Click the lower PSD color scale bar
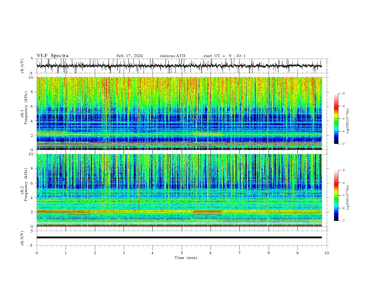Image resolution: width=368 pixels, height=284 pixels. click(336, 195)
